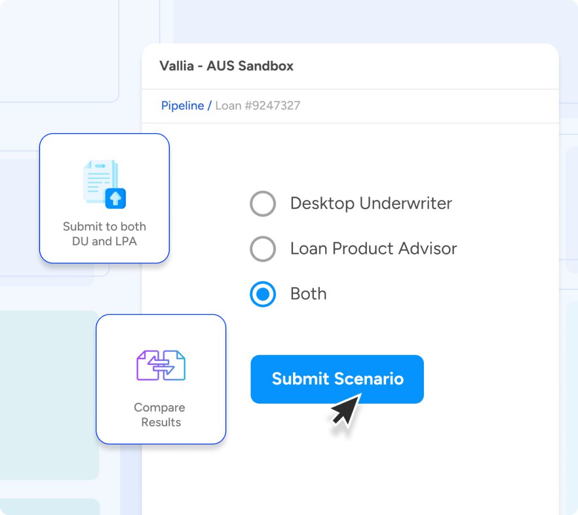Choose the Both radio option

tap(262, 294)
